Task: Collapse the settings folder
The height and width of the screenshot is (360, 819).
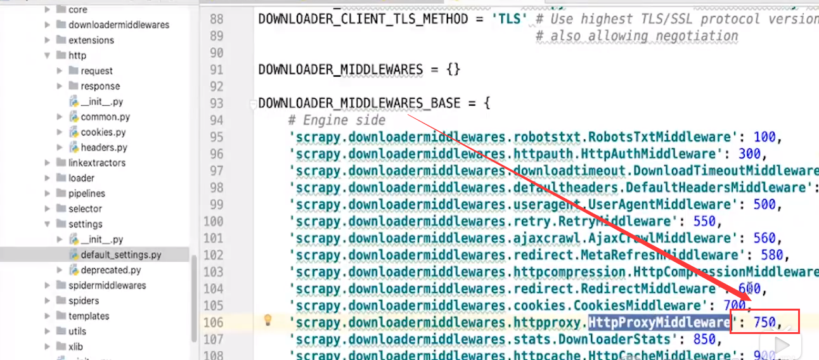Action: click(x=48, y=224)
